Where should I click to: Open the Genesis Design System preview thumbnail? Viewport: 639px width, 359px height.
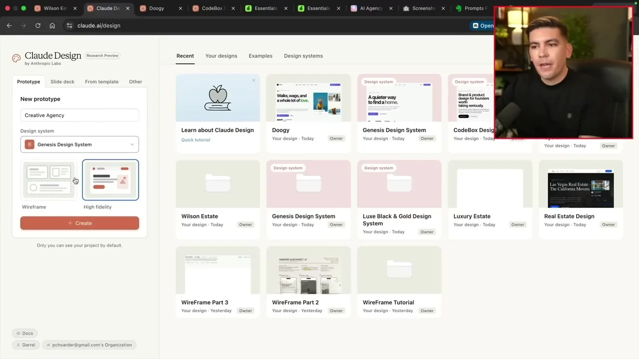399,98
